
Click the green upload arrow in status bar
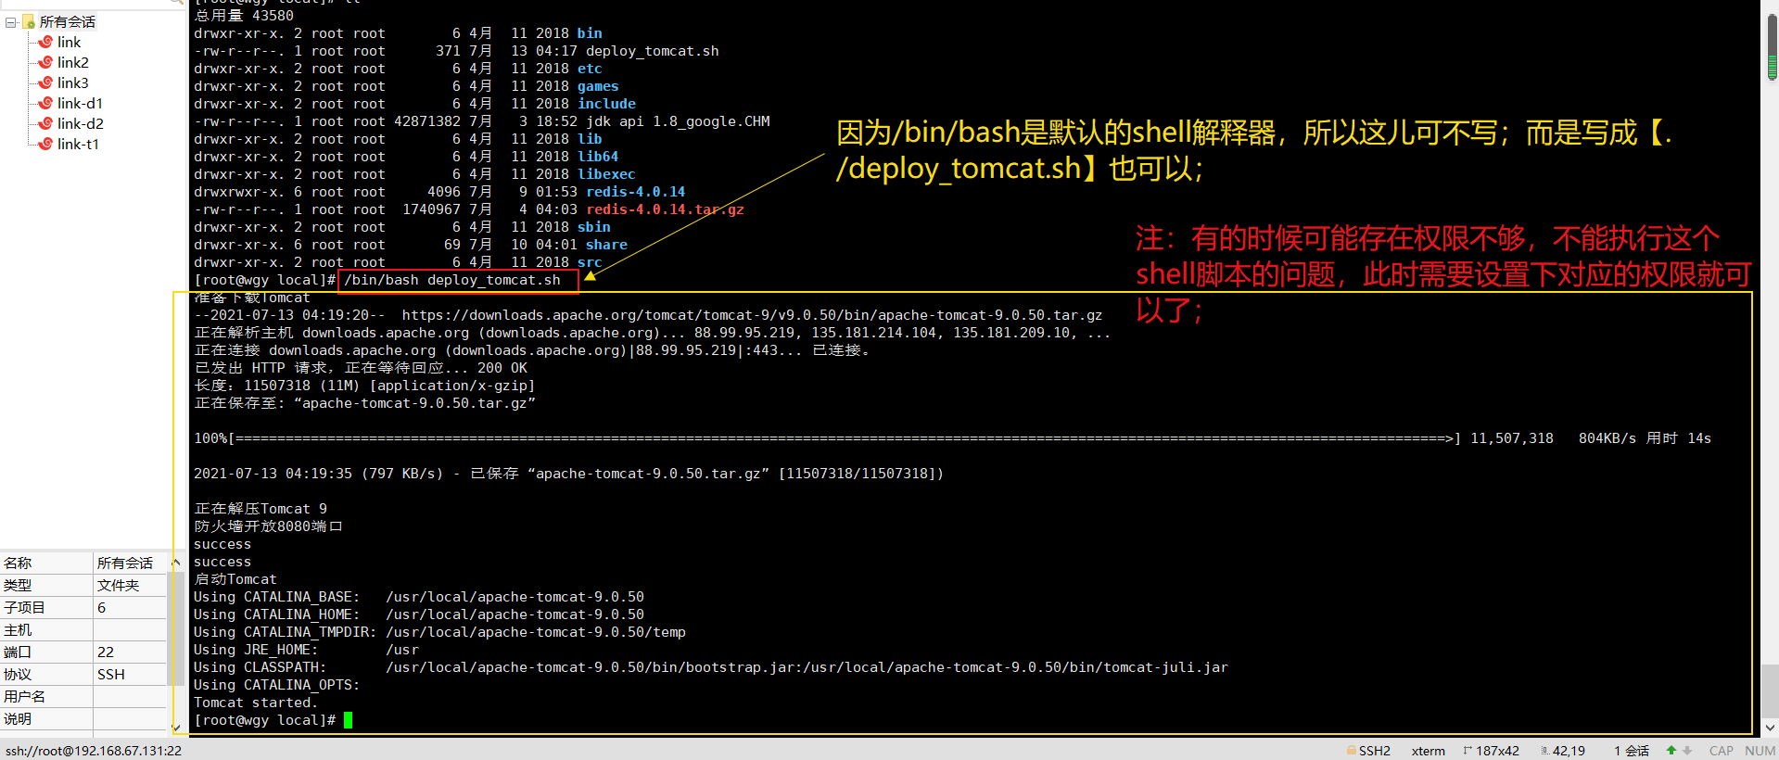click(1671, 751)
